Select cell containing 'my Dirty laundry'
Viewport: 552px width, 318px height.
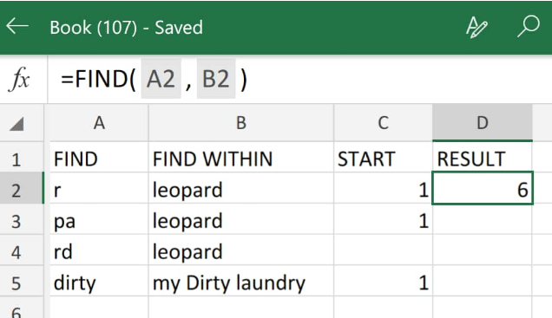tap(241, 281)
